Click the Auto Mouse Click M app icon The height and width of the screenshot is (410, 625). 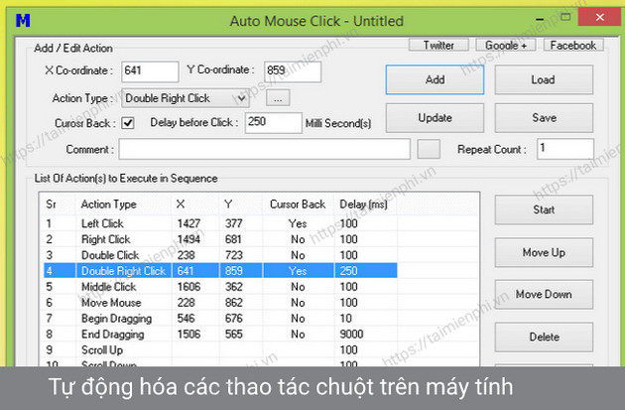click(23, 20)
